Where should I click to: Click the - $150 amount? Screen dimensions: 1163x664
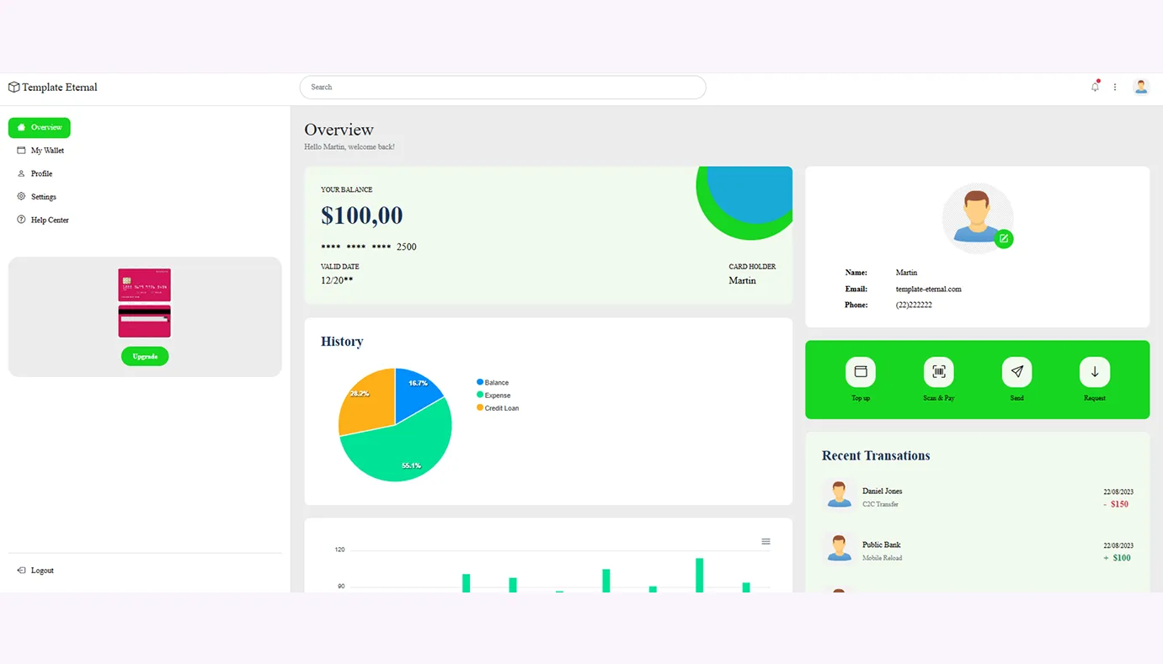coord(1116,505)
